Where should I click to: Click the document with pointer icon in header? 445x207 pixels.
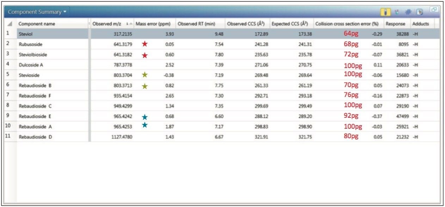tap(420, 12)
